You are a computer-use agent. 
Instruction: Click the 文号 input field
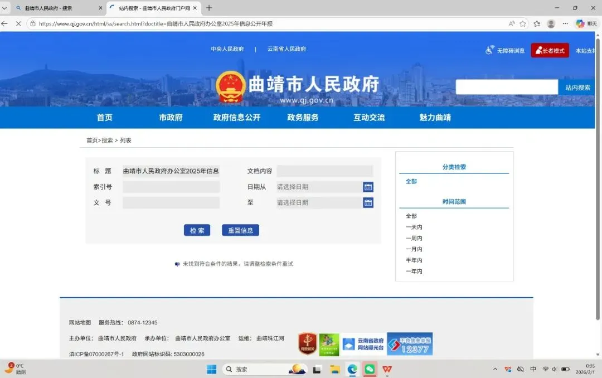(x=171, y=202)
